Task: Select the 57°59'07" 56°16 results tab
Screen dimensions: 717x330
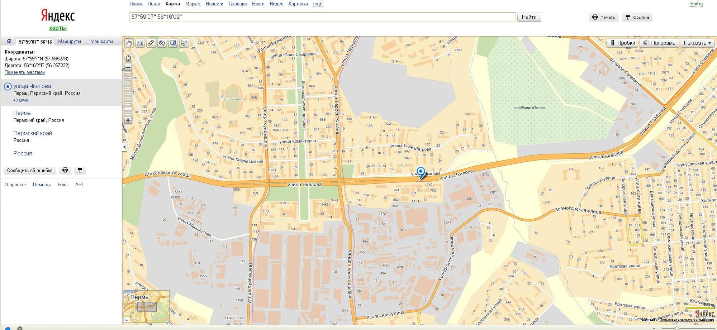Action: click(35, 42)
